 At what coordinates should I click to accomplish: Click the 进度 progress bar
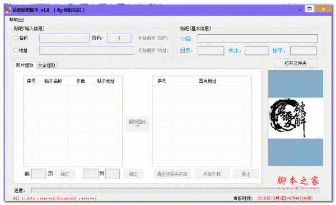[x=175, y=190]
